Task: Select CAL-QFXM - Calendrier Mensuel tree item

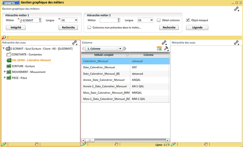Action: [x=31, y=60]
